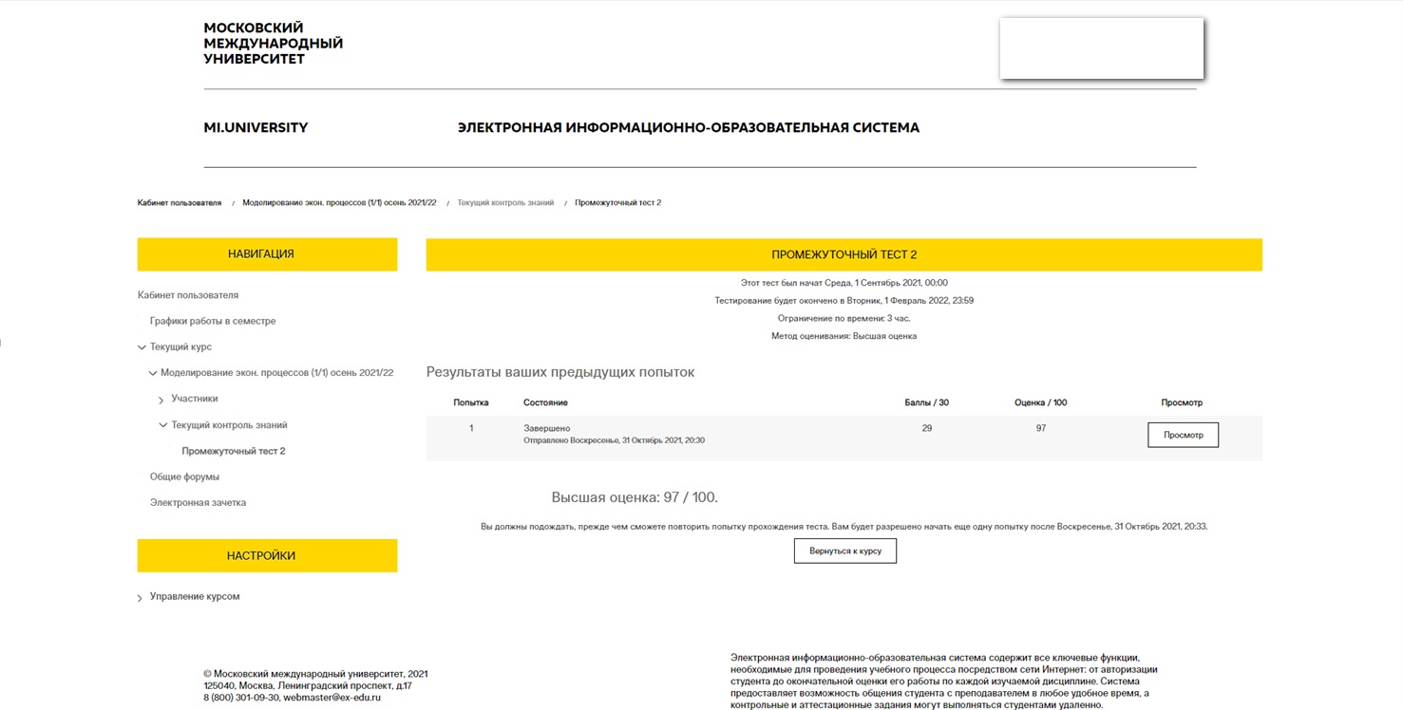
Task: Click Промежуточный тест 2 breadcrumb
Action: coord(617,203)
